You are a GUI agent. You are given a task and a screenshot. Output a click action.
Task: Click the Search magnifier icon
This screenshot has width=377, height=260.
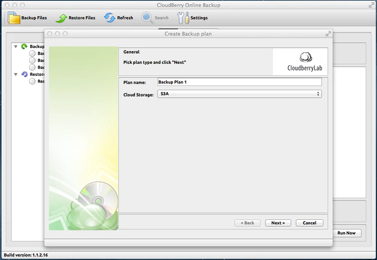147,18
